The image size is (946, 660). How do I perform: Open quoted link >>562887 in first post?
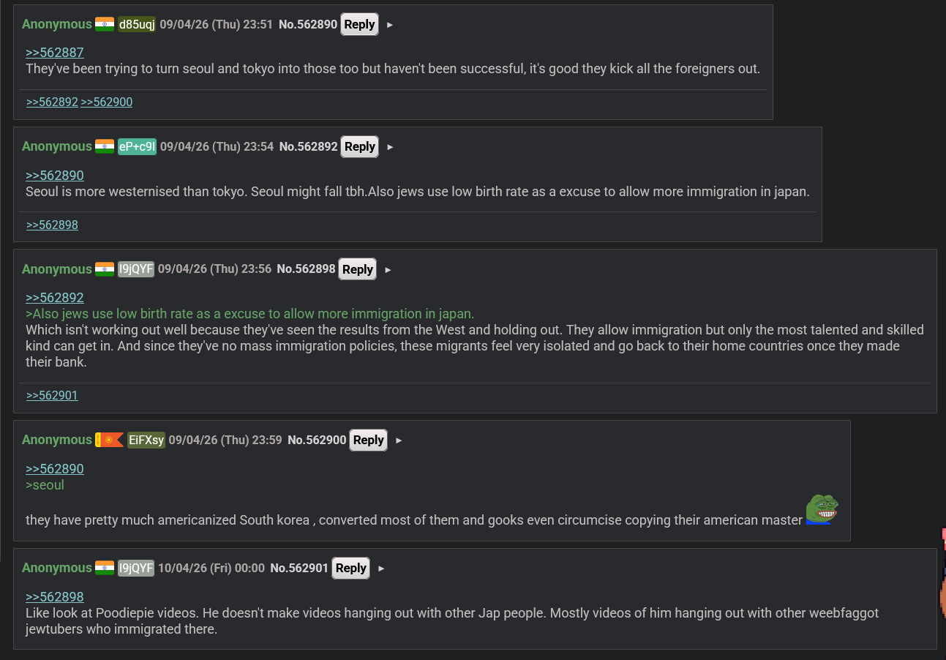[55, 53]
